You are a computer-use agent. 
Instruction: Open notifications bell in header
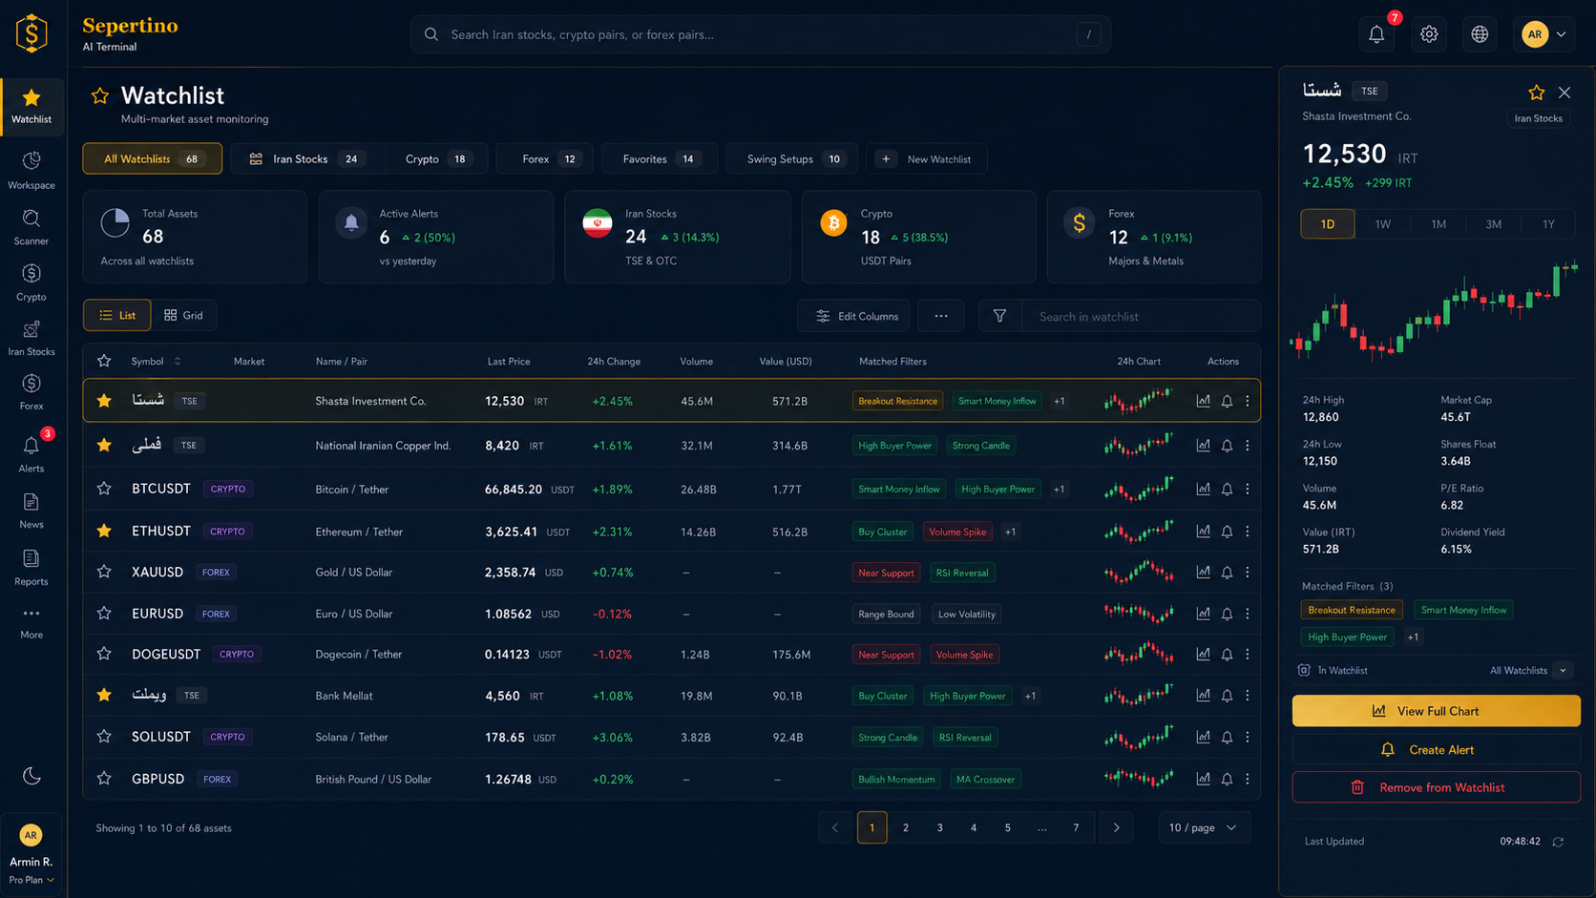pyautogui.click(x=1376, y=34)
